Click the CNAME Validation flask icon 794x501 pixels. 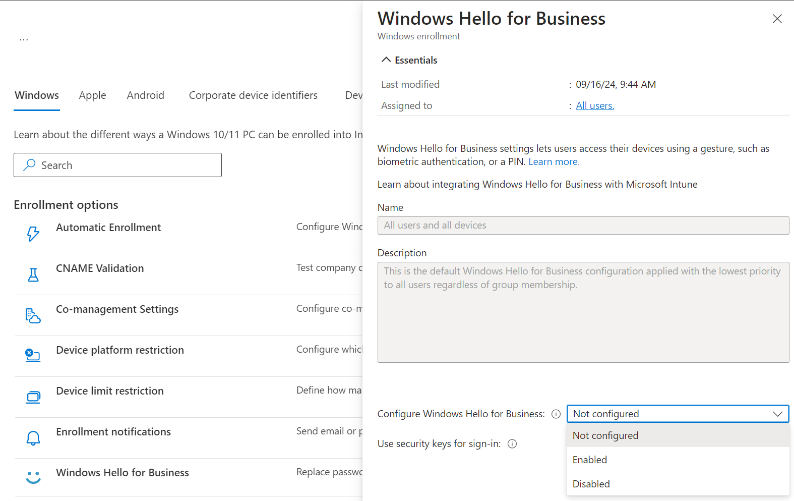tap(33, 274)
